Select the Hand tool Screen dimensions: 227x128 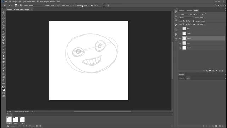4,77
